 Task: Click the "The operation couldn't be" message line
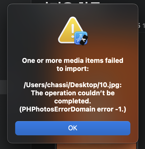click(73, 93)
